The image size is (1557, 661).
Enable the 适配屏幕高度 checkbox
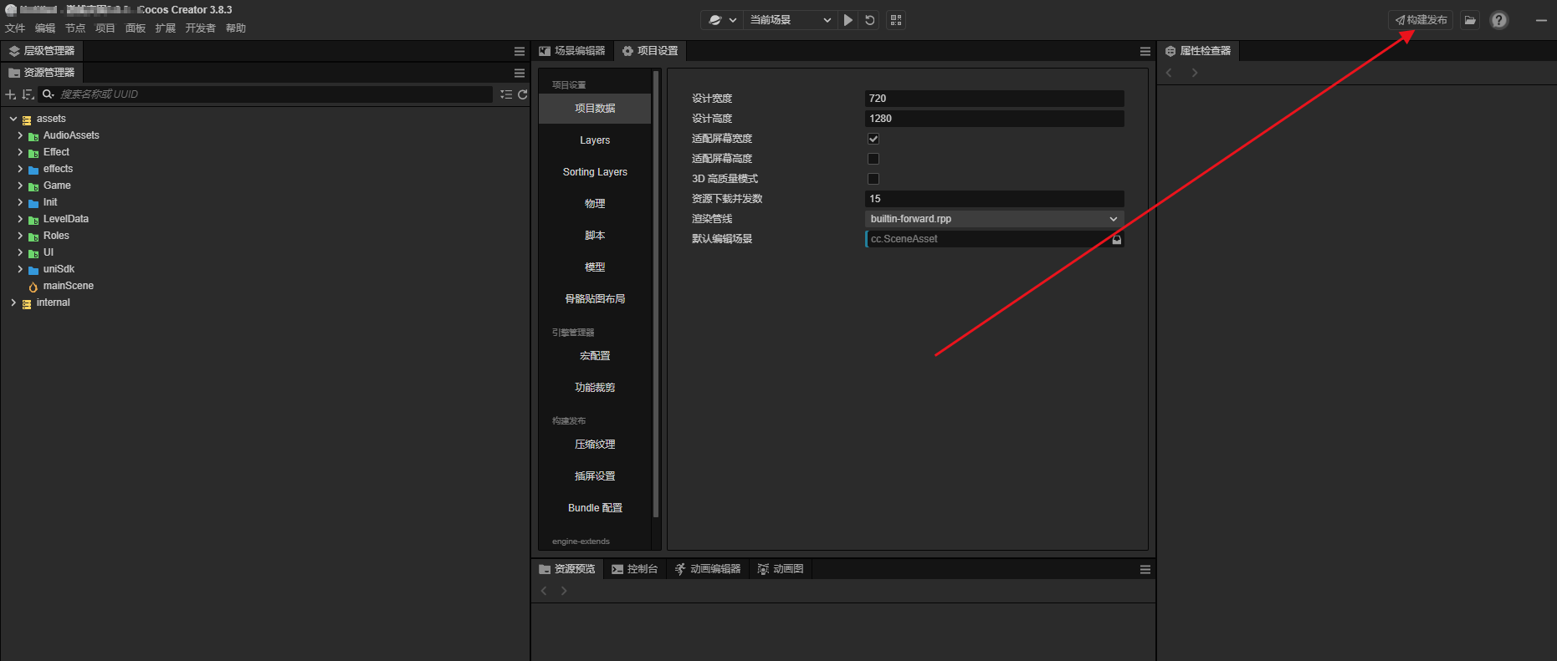pos(873,159)
